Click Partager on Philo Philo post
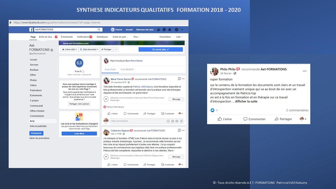The image size is (336, 189). coord(283,119)
